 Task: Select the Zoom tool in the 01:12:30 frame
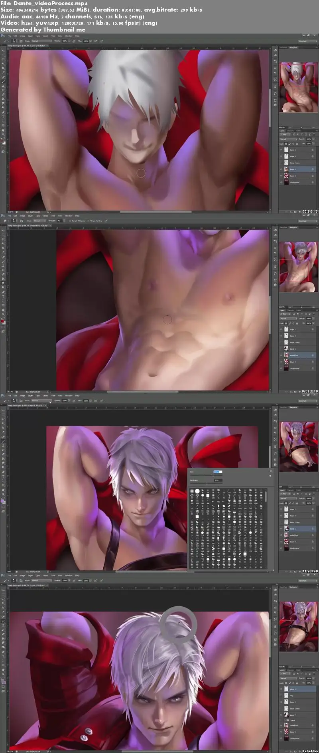point(3,314)
